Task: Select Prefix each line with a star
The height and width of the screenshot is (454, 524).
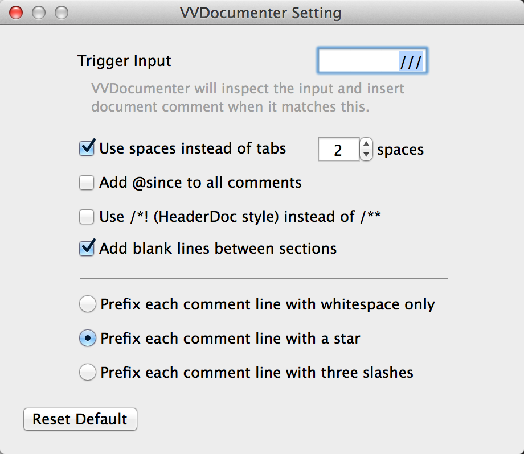Action: [88, 338]
